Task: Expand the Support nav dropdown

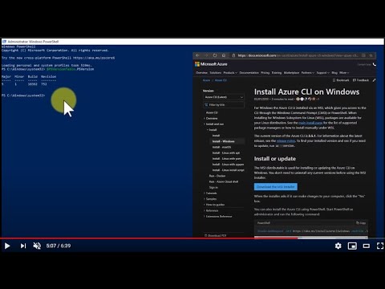Action: (323, 73)
